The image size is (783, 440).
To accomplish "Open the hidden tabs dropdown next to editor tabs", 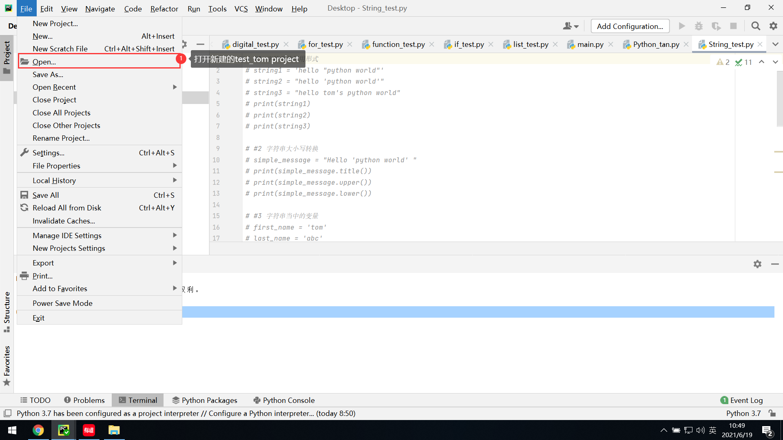I will coord(776,44).
